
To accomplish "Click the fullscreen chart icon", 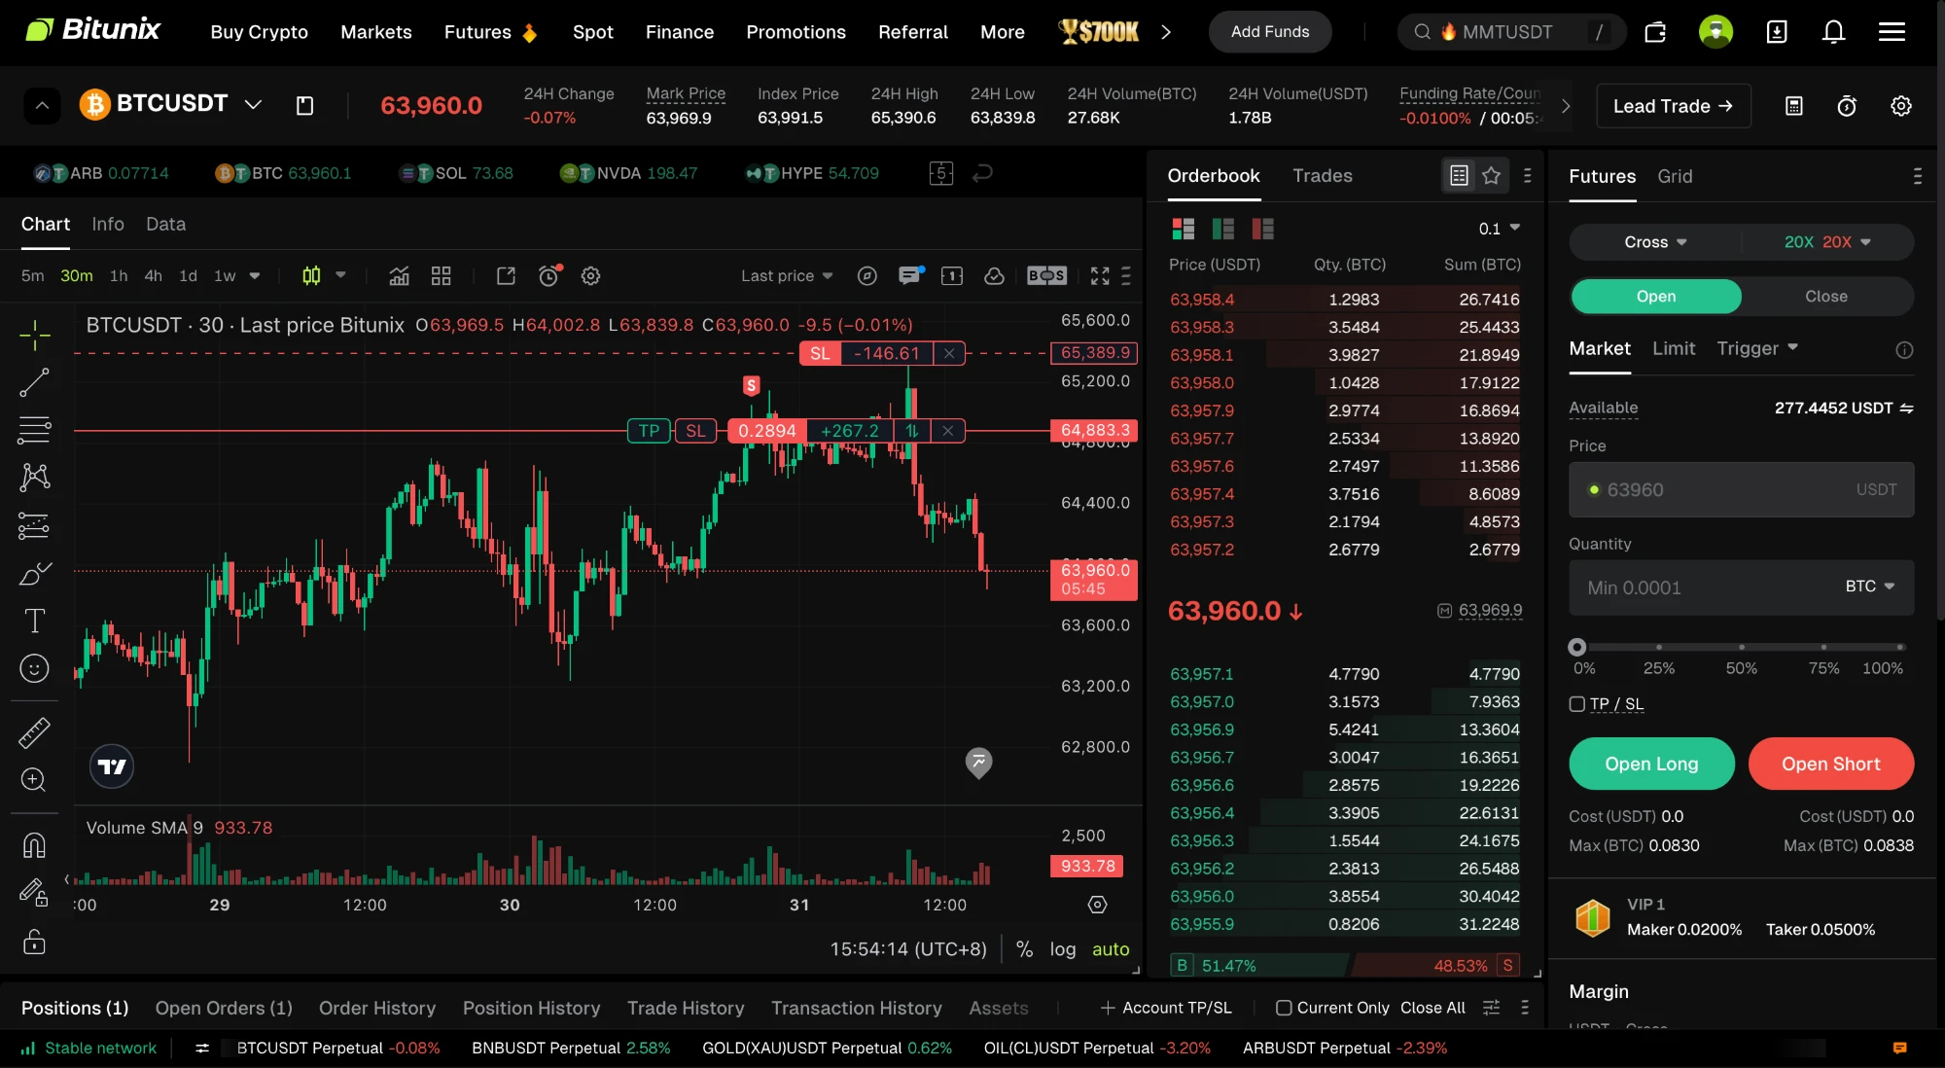I will pos(1100,275).
